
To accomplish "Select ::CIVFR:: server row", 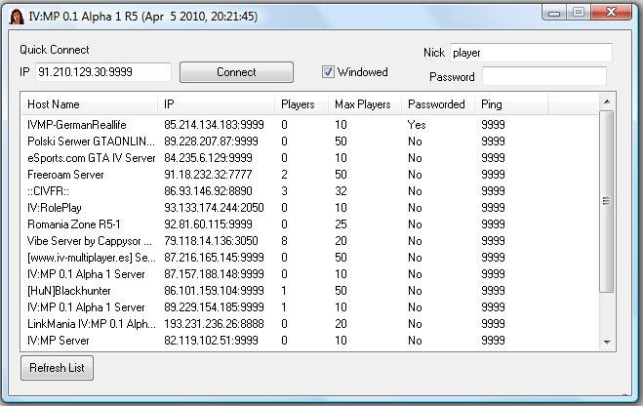I will pyautogui.click(x=310, y=191).
